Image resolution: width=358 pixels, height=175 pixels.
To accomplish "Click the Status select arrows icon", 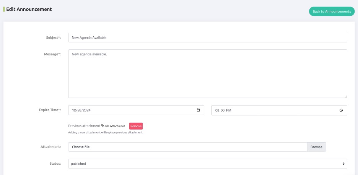I will click(343, 164).
